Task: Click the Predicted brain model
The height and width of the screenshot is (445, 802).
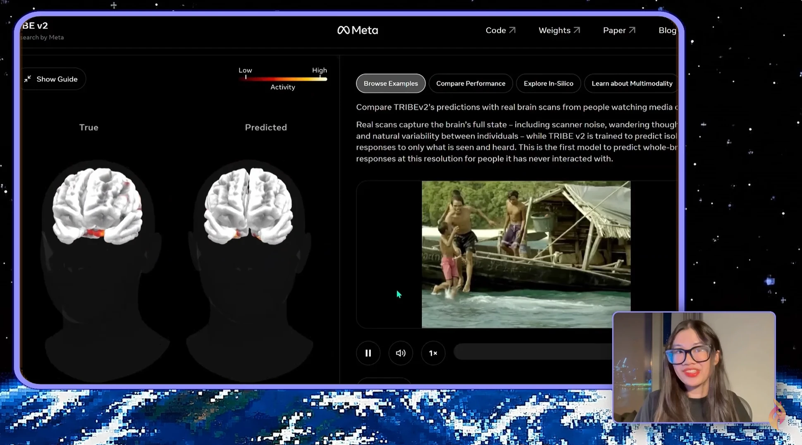Action: (x=248, y=206)
